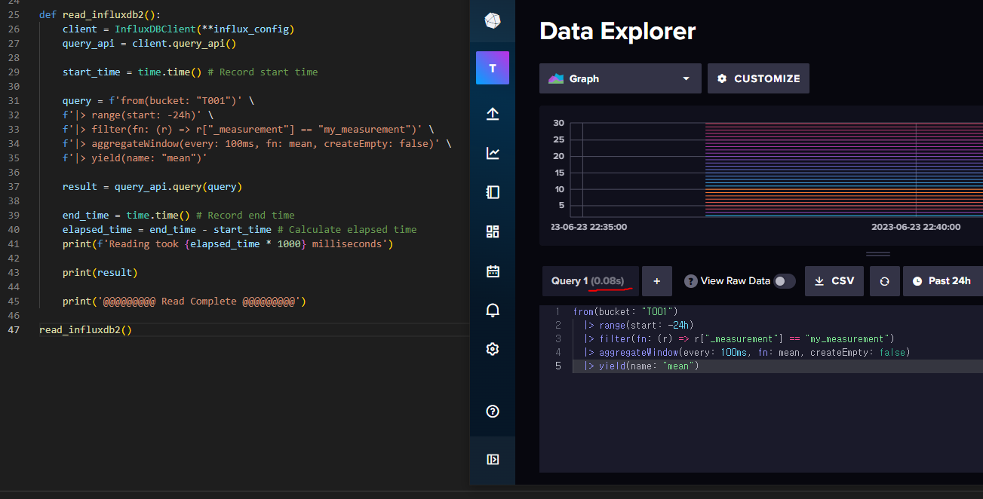
Task: Expand the Graph visualization type dropdown
Action: pyautogui.click(x=620, y=78)
